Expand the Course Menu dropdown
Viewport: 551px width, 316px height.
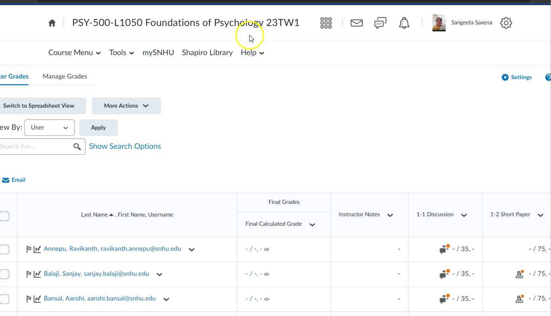74,53
